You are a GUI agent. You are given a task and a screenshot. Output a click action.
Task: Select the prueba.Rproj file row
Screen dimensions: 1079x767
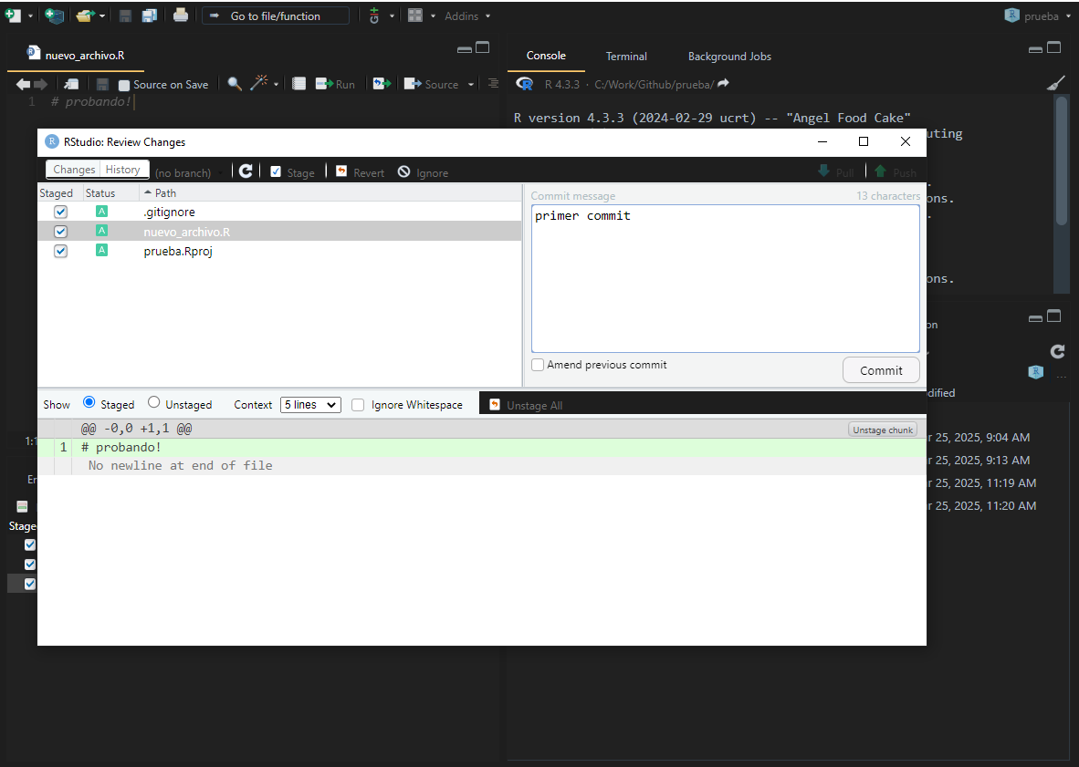(279, 251)
